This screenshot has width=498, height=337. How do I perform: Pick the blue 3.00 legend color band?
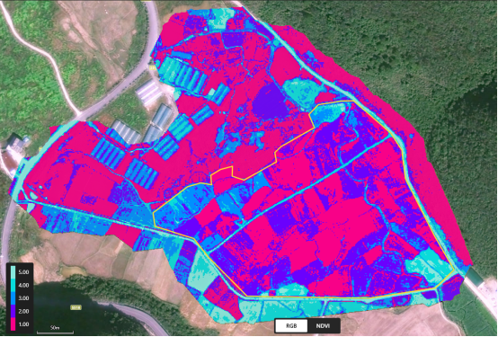(x=13, y=298)
